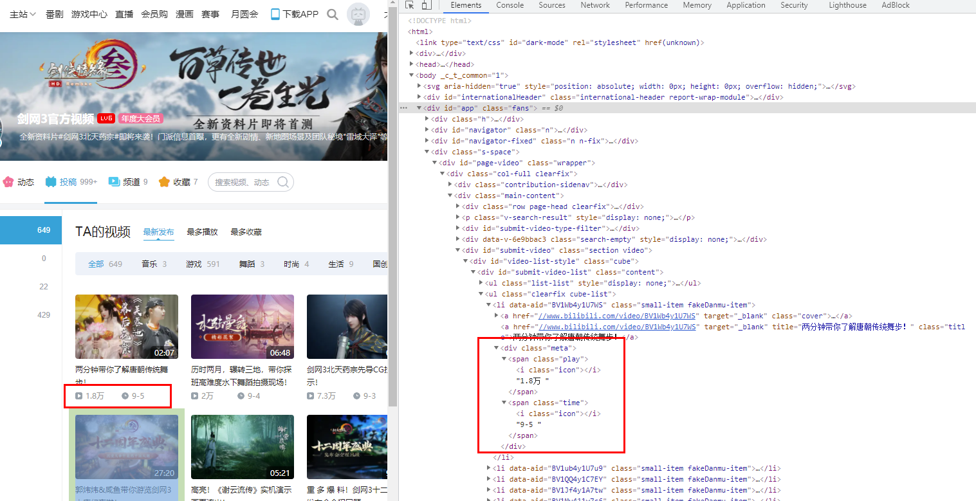This screenshot has height=501, width=976.
Task: Click the play-count icon beside 1.8万 on page
Action: click(x=79, y=396)
